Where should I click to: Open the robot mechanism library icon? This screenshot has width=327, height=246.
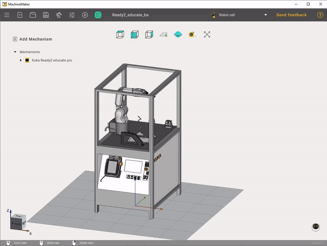[x=58, y=15]
